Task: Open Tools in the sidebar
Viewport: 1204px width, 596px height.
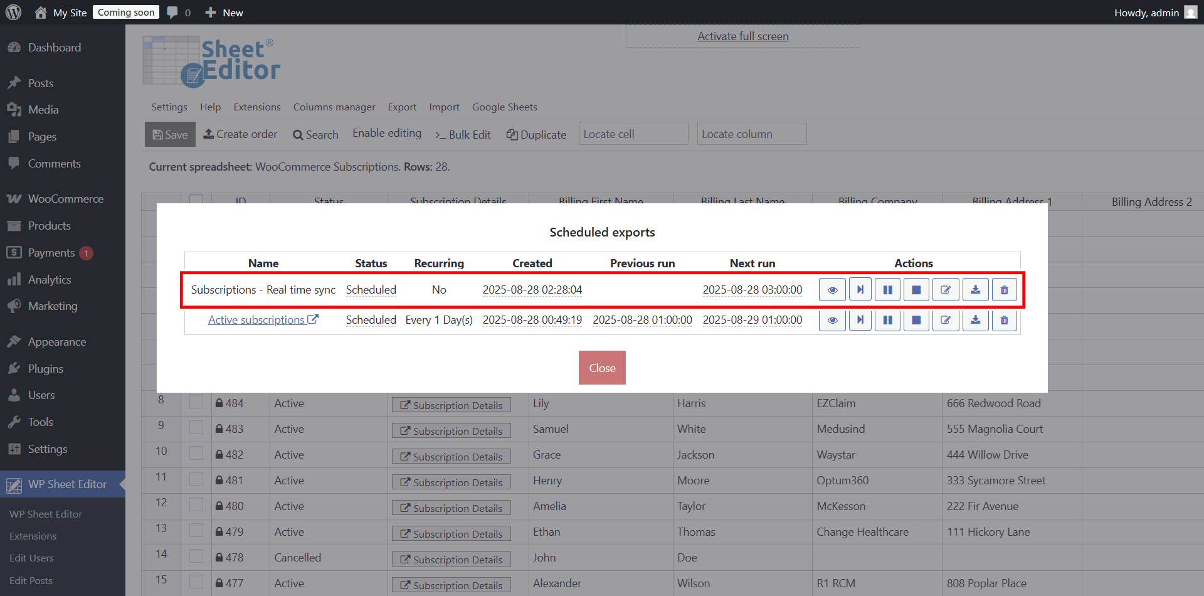Action: pyautogui.click(x=63, y=422)
